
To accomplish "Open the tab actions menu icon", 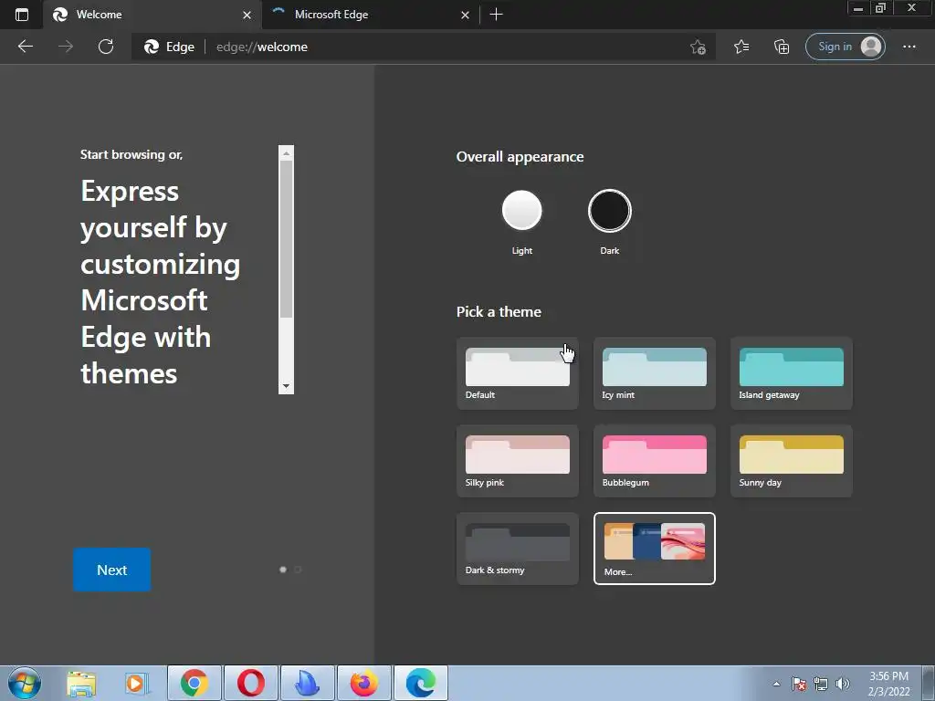I will pos(22,15).
